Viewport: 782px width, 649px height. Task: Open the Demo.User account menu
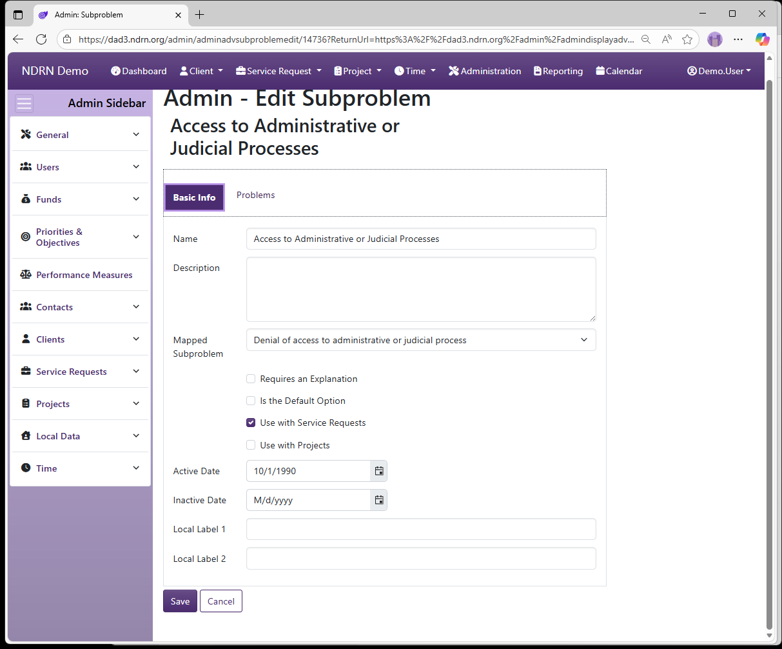tap(719, 71)
